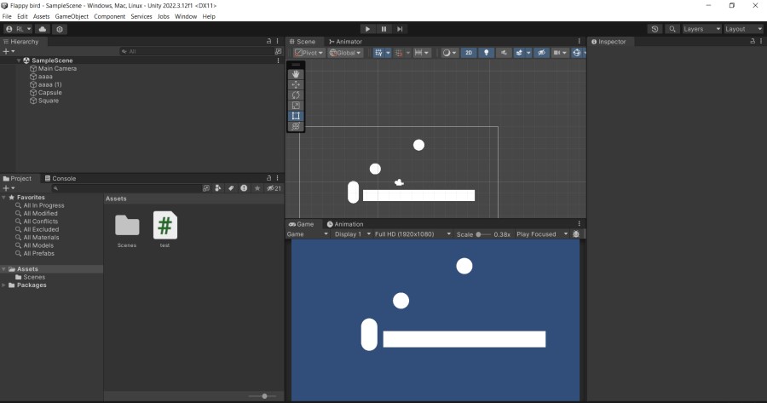
Task: Switch to the Console tab
Action: point(60,178)
